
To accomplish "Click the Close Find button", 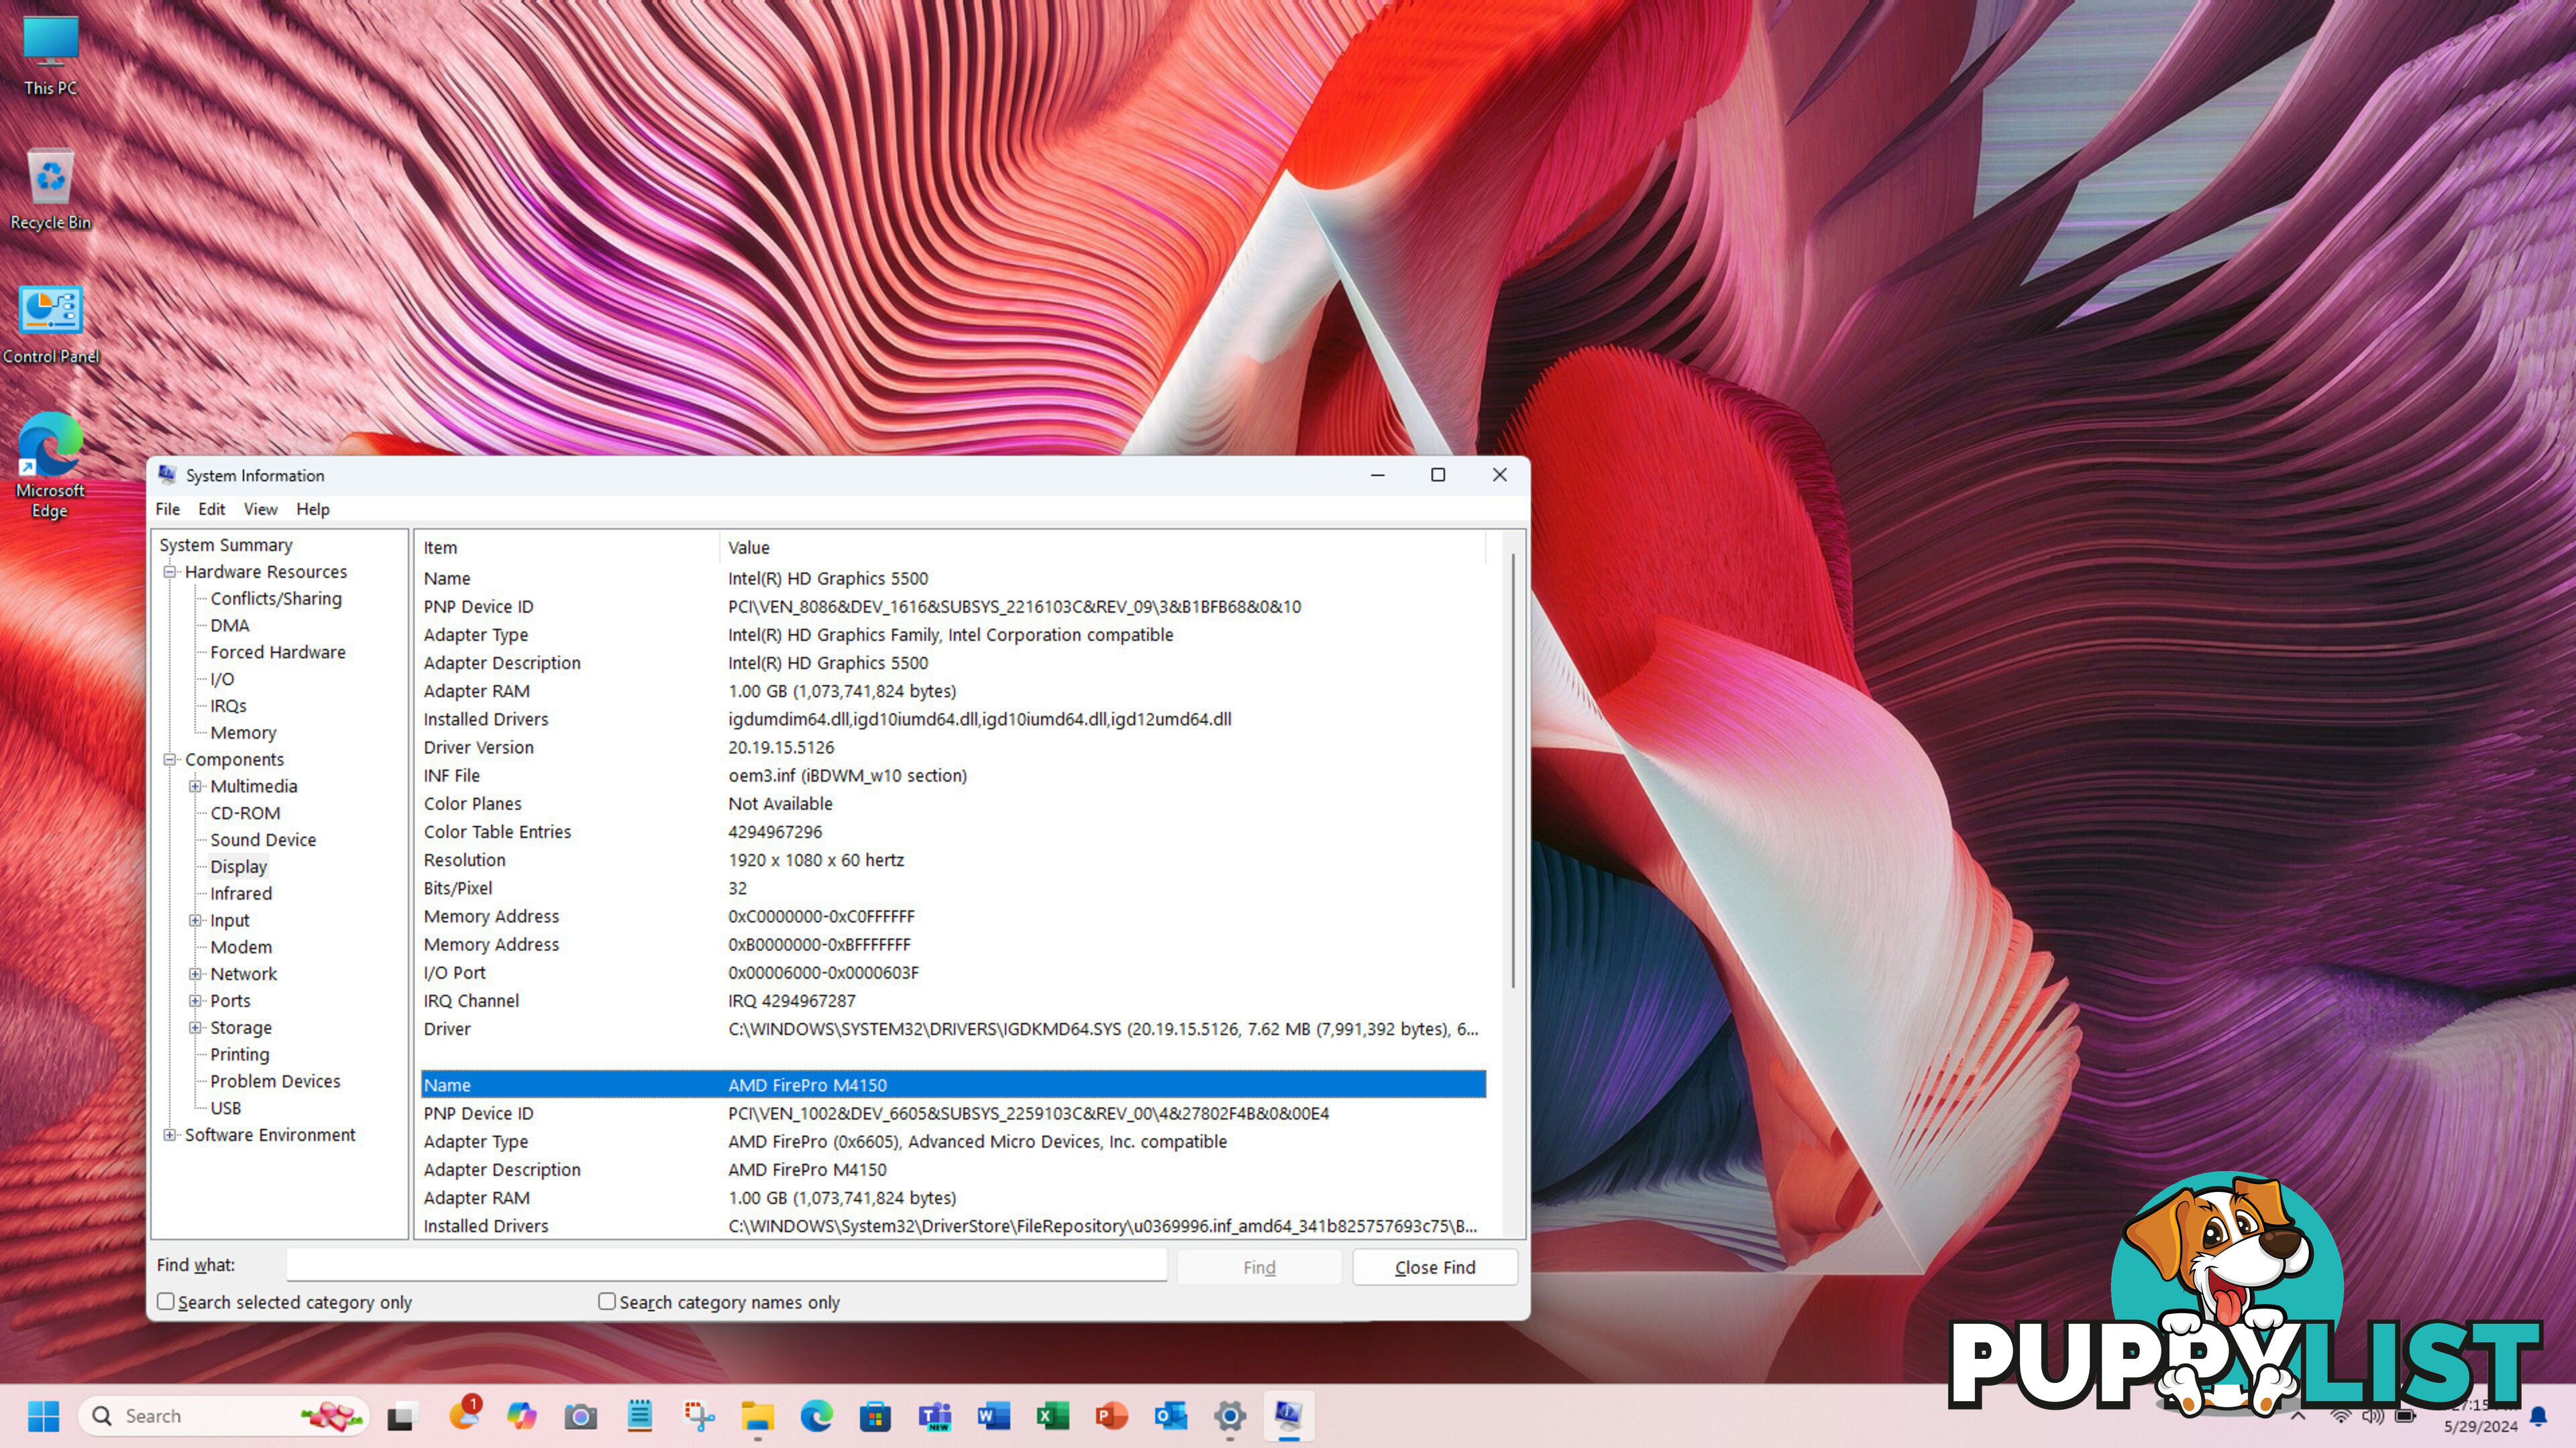I will pyautogui.click(x=1435, y=1267).
